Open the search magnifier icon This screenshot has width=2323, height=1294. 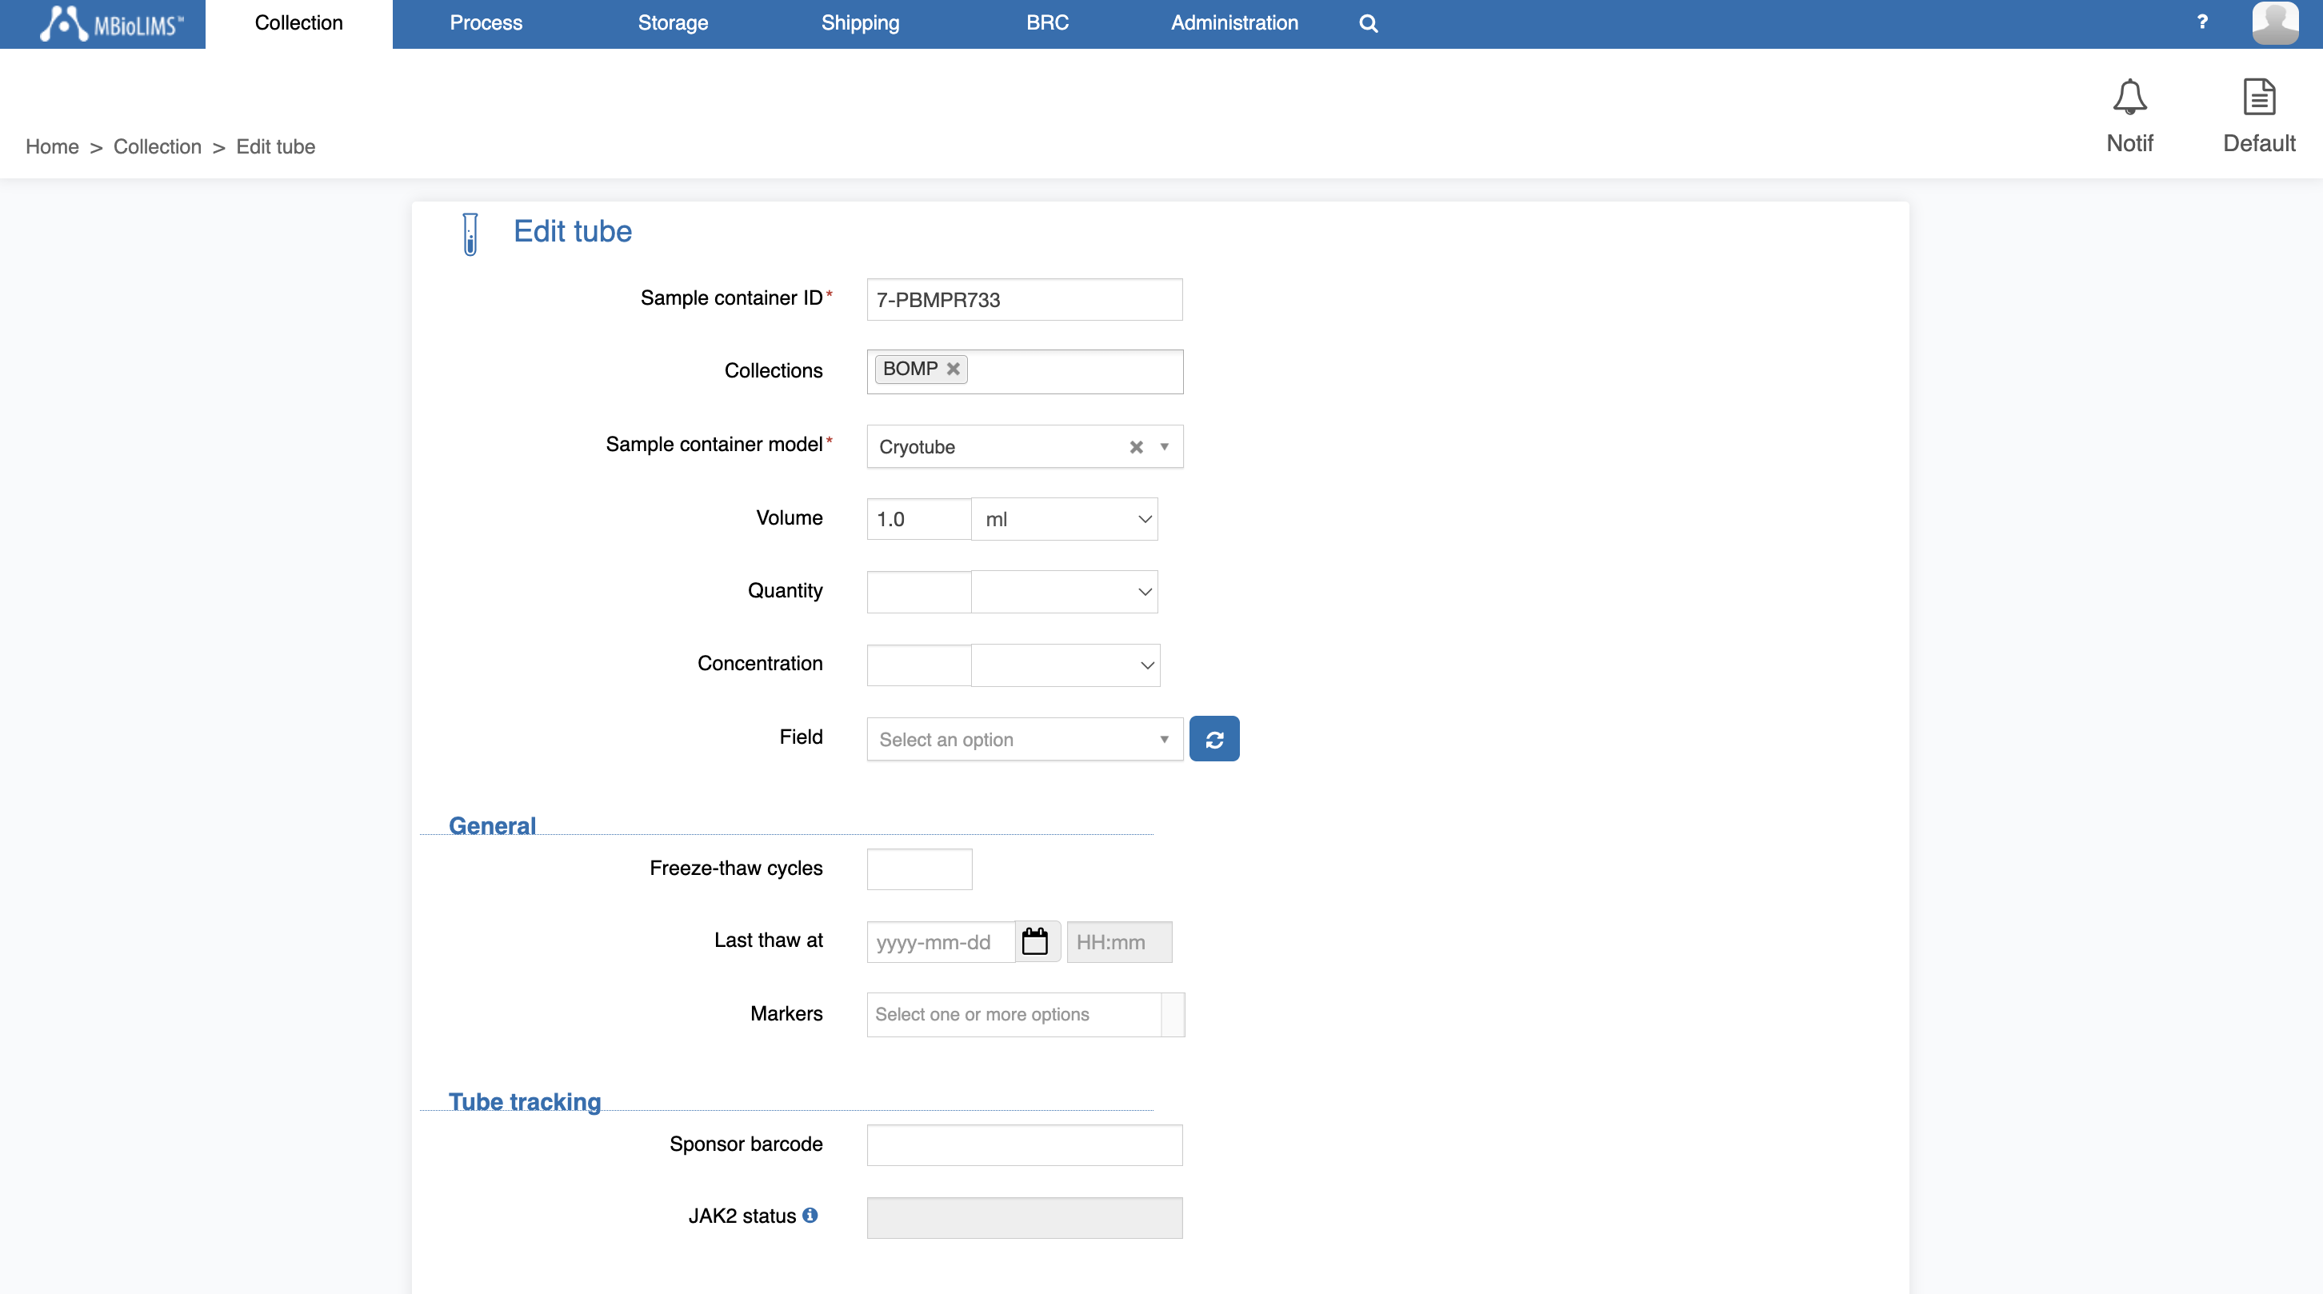tap(1368, 23)
